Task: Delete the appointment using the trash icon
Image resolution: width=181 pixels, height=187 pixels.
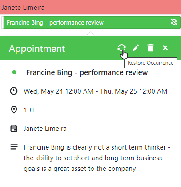Action: [x=150, y=48]
